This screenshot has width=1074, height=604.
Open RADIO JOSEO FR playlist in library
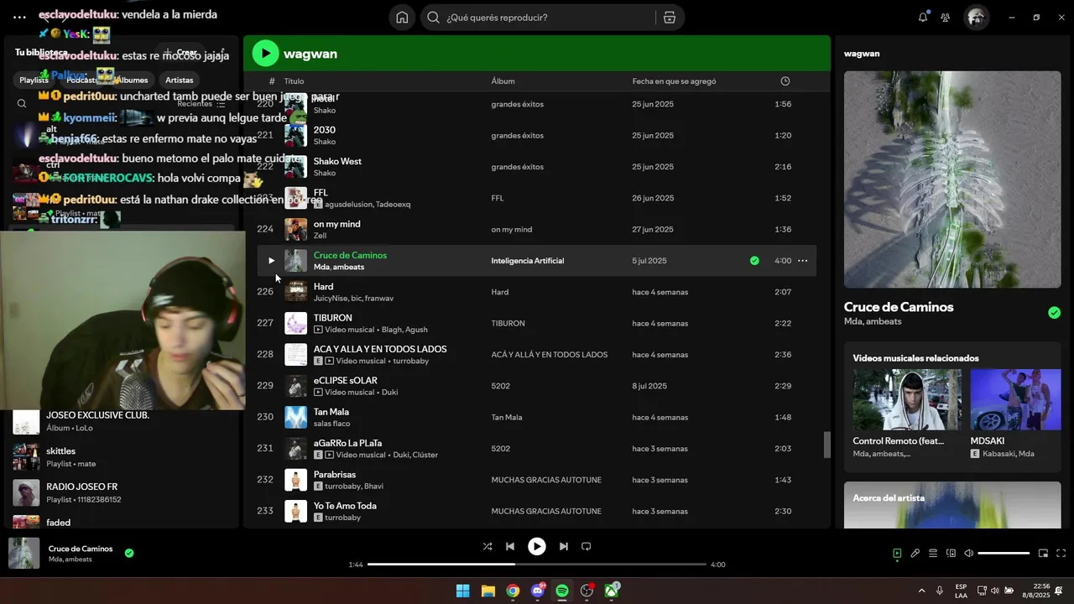[123, 492]
